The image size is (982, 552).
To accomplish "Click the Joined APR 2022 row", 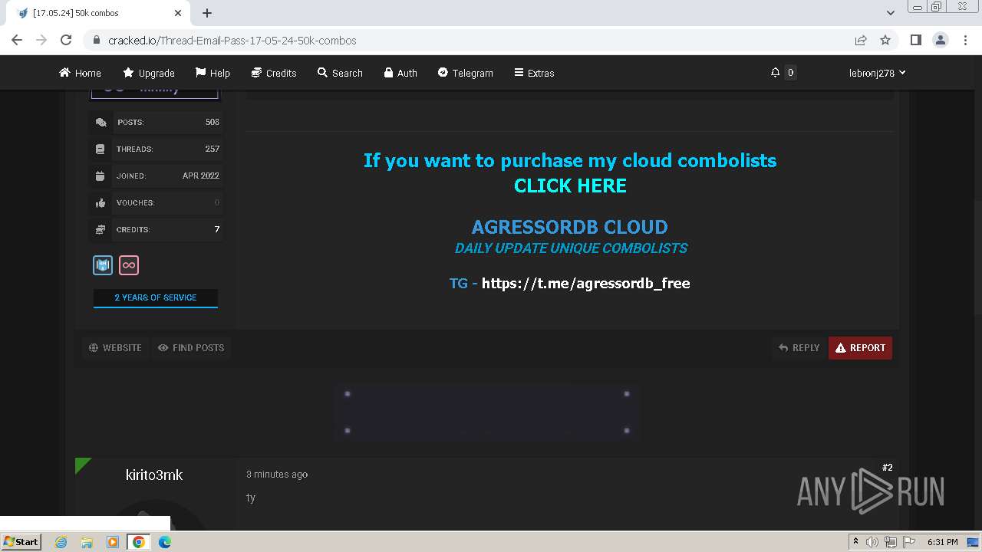I will point(157,176).
